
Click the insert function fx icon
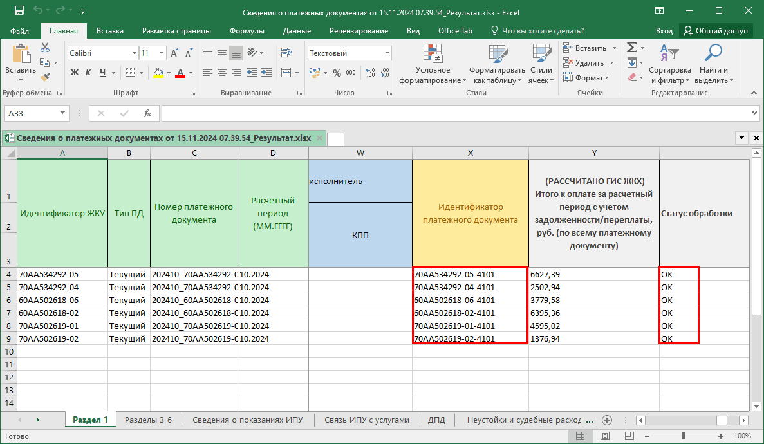[147, 114]
